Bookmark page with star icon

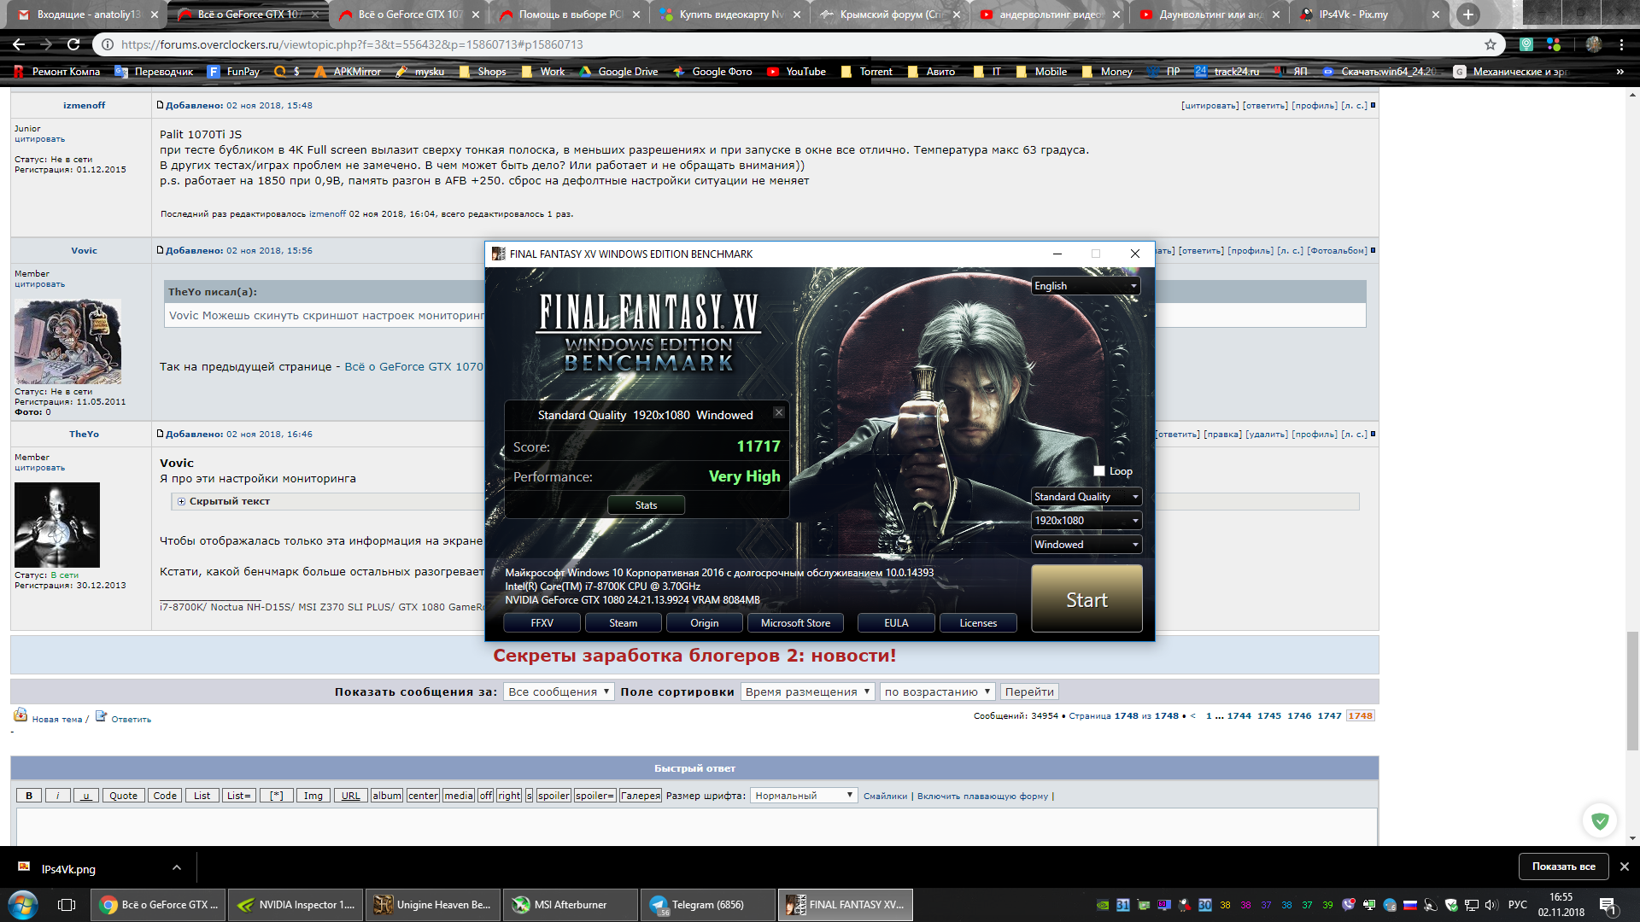pos(1491,44)
